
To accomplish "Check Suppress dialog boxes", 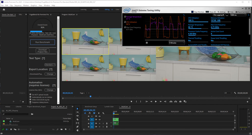I will pyautogui.click(x=30, y=102).
